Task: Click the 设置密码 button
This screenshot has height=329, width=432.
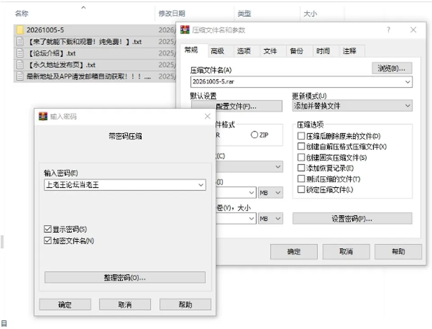Action: [352, 219]
